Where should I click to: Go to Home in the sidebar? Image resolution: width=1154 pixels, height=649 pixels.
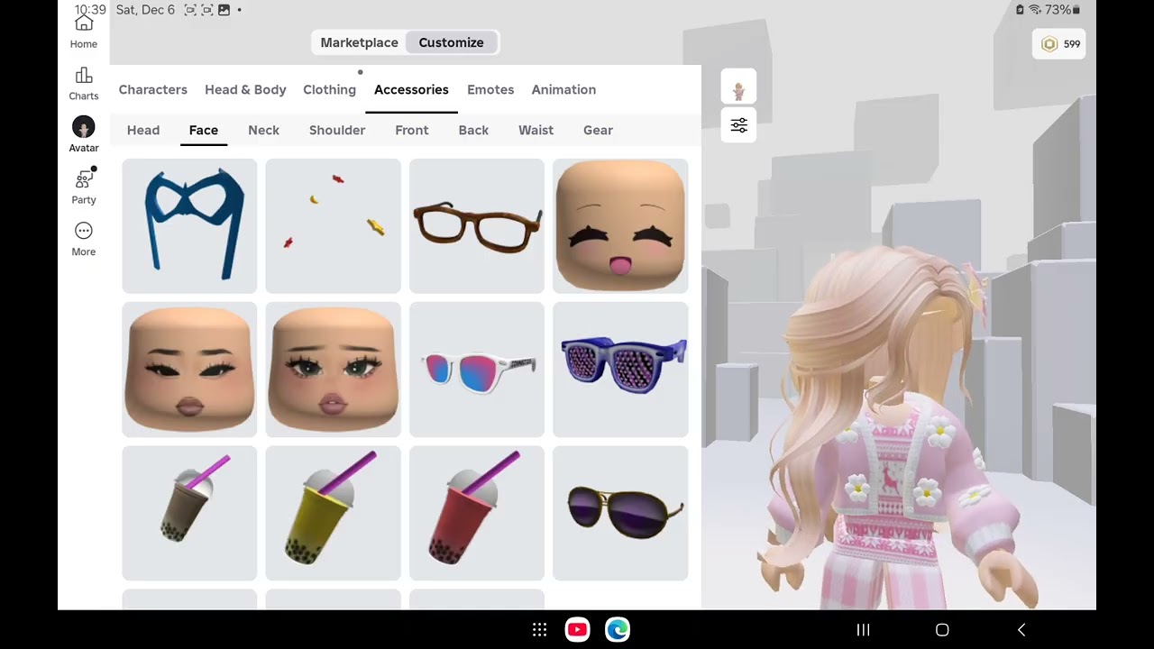(84, 31)
